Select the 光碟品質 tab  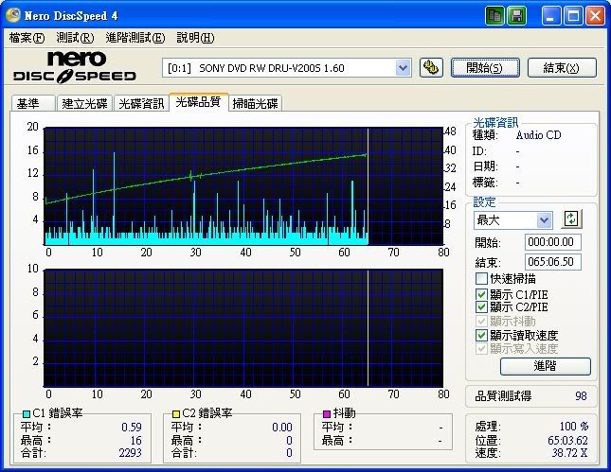click(198, 102)
